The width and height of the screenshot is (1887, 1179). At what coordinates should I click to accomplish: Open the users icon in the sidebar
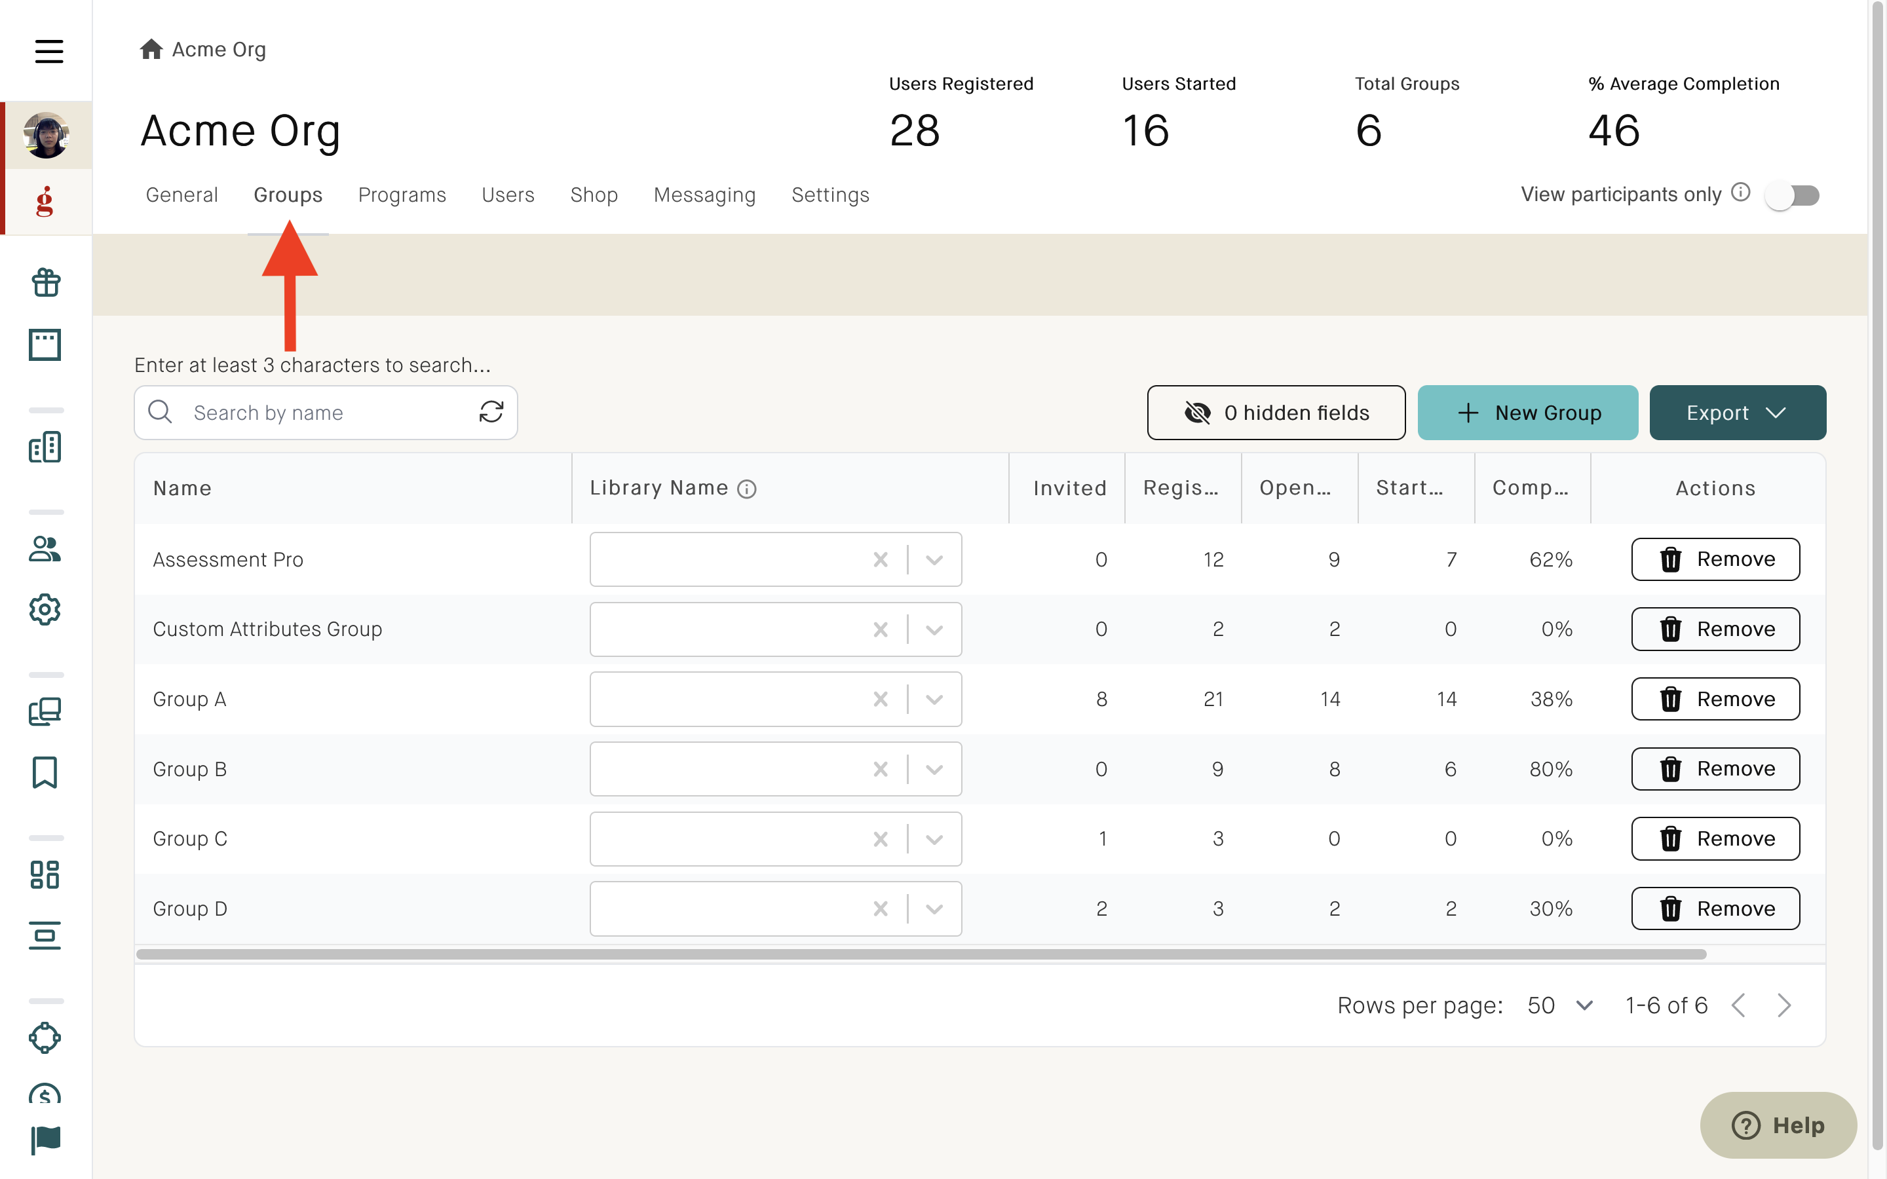(45, 549)
